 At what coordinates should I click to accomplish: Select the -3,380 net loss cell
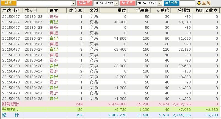(185, 77)
